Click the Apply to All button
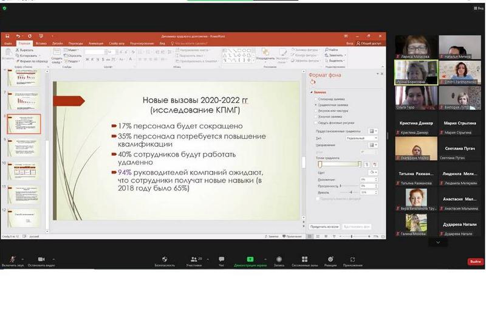The height and width of the screenshot is (325, 486). [324, 226]
